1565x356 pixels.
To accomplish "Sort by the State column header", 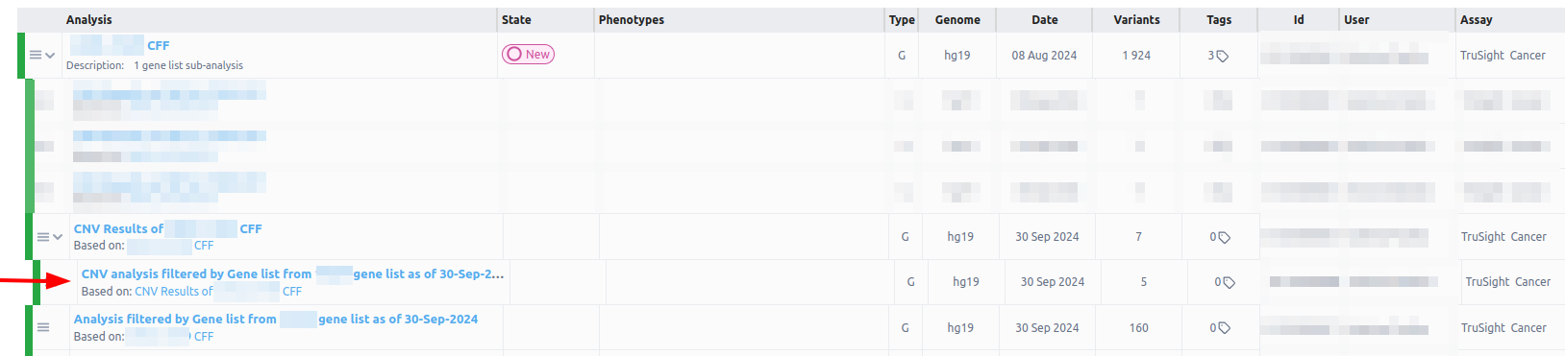I will [x=516, y=19].
